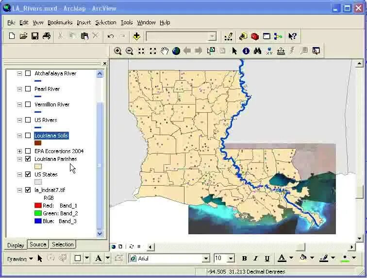Image resolution: width=367 pixels, height=278 pixels.
Task: Open the Go To XY tool
Action: pyautogui.click(x=269, y=51)
